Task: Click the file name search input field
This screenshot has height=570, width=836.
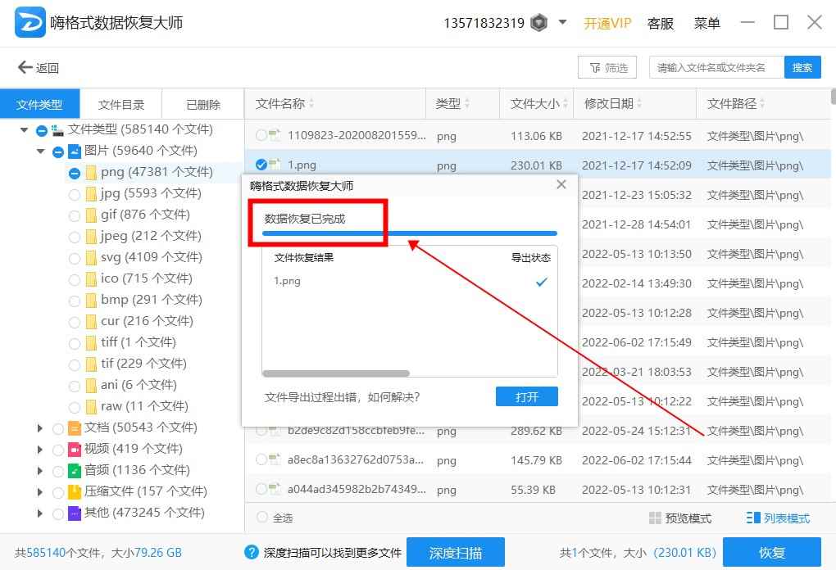Action: point(716,68)
